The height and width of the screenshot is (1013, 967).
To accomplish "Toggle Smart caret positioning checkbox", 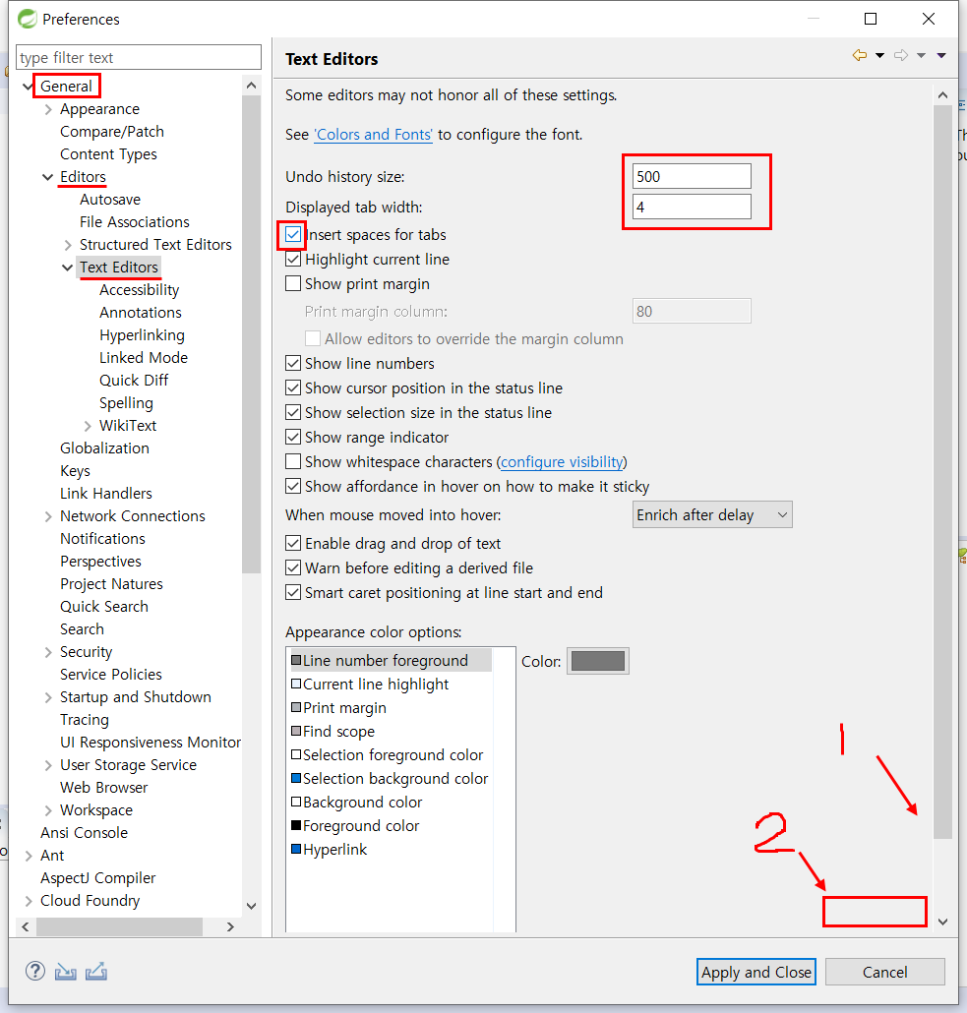I will coord(293,592).
